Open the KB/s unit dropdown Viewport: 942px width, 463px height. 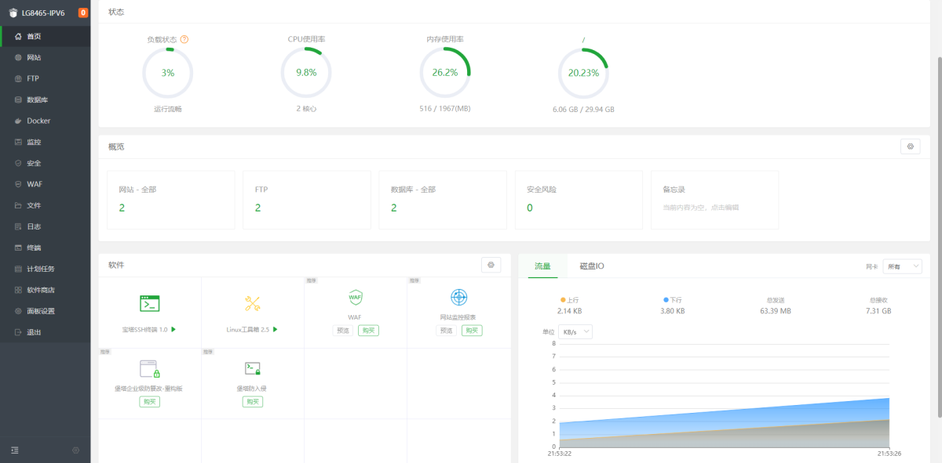[575, 332]
